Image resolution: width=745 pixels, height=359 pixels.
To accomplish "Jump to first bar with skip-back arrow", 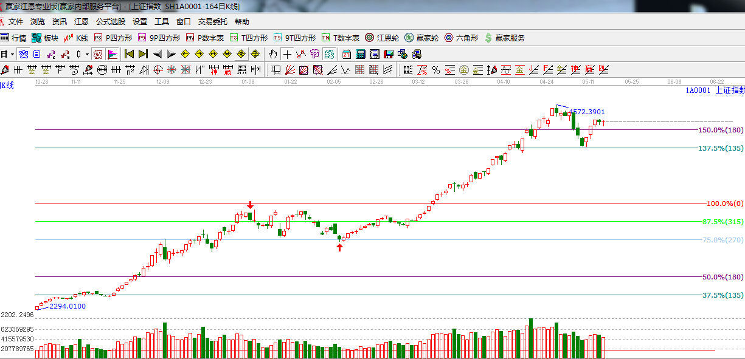I will tap(129, 54).
